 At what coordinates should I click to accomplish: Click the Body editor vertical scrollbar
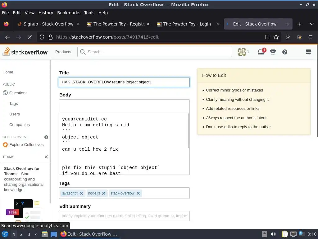pos(189,130)
